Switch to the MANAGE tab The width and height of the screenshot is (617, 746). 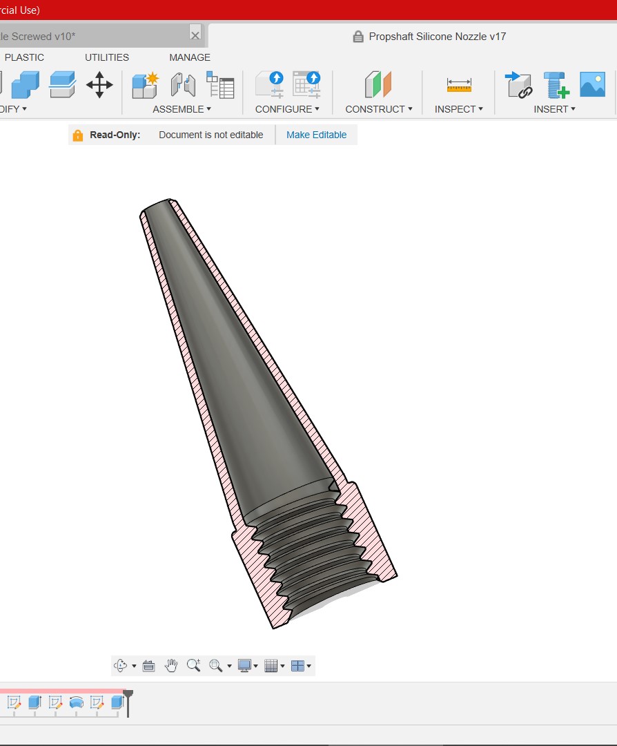pos(190,57)
